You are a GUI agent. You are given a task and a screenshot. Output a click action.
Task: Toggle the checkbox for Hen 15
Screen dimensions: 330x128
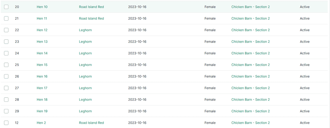tap(6, 65)
